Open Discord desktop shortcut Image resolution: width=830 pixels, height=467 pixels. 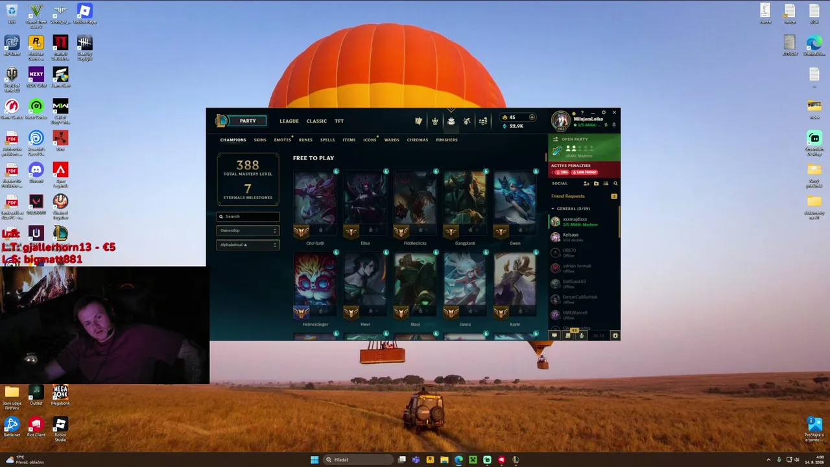[x=36, y=173]
